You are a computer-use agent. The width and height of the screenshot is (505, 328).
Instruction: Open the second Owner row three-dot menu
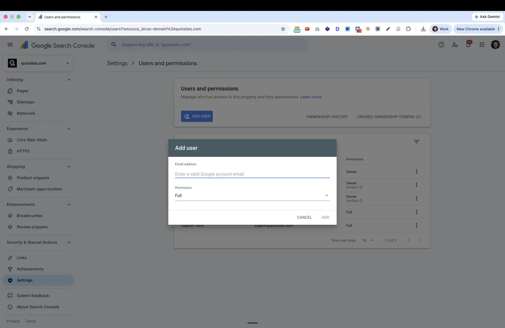coord(417,185)
